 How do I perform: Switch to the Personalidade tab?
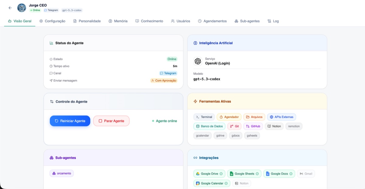(87, 21)
